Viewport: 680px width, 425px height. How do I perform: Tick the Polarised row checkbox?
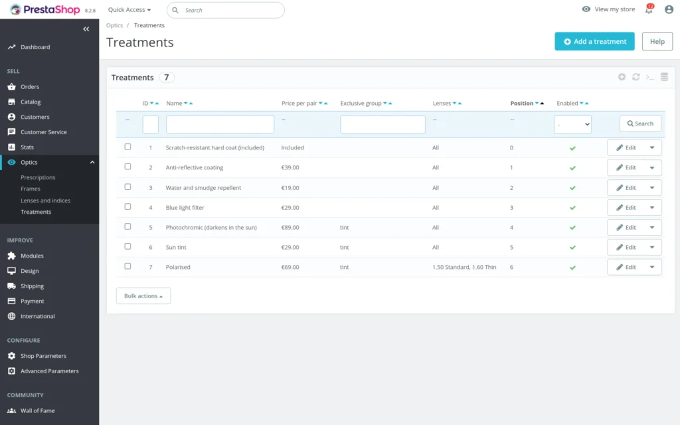(x=127, y=266)
